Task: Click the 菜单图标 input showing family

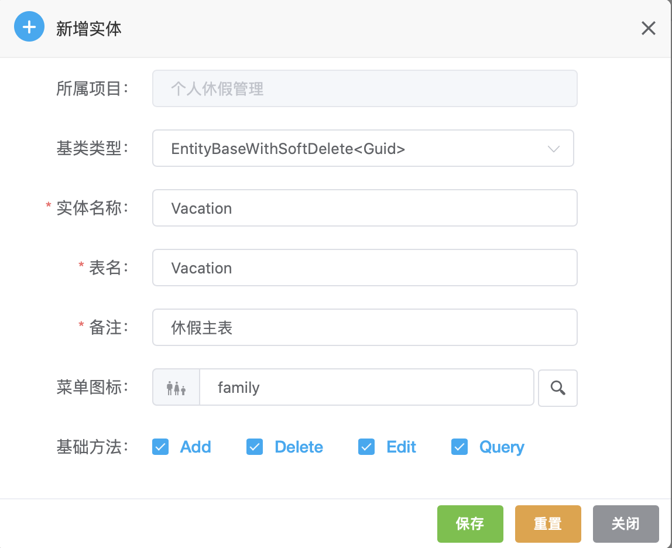Action: point(366,388)
